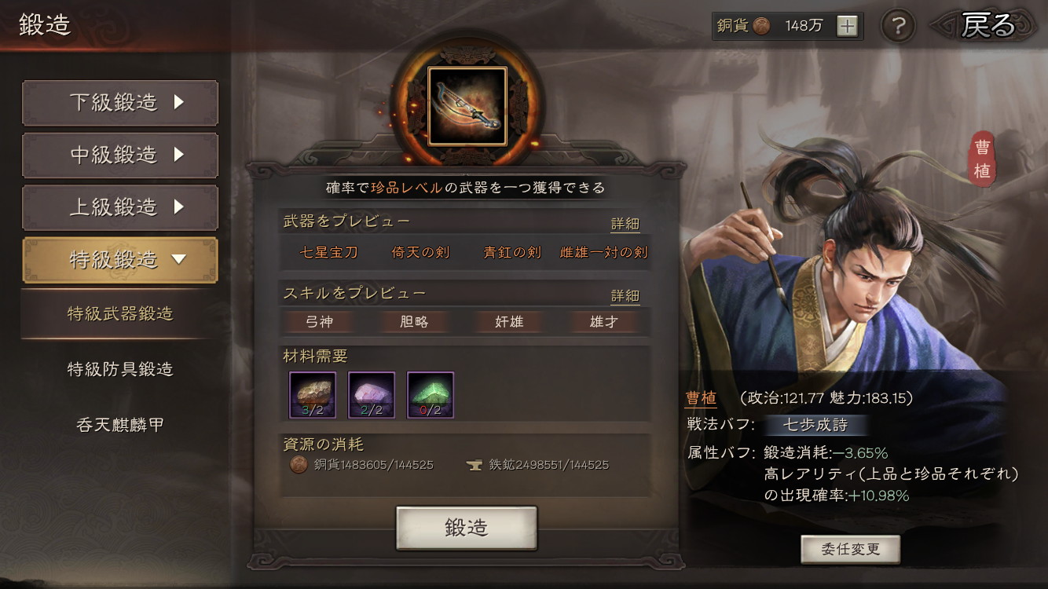This screenshot has height=589, width=1048.
Task: Select the 特級防具鍛造 submenu item
Action: pyautogui.click(x=120, y=369)
